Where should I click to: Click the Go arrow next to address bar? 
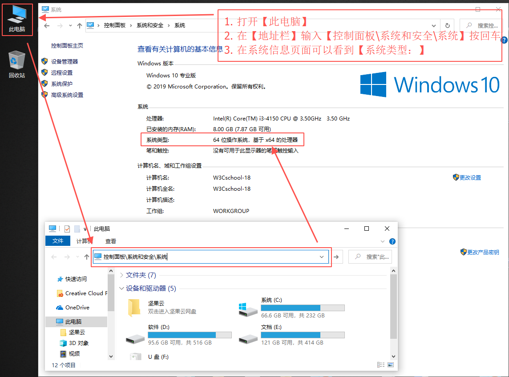(336, 257)
